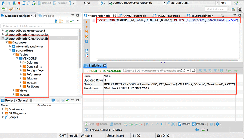The height and width of the screenshot is (139, 244).
Task: Open the SQL Editor toolbar icon
Action: click(24, 3)
